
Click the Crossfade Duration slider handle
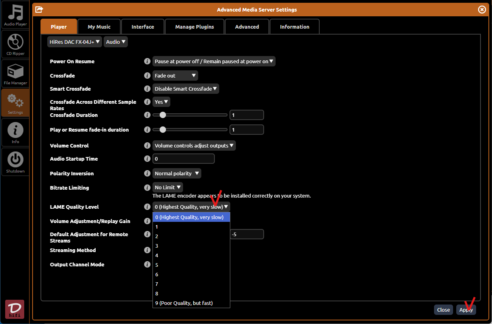coord(162,115)
